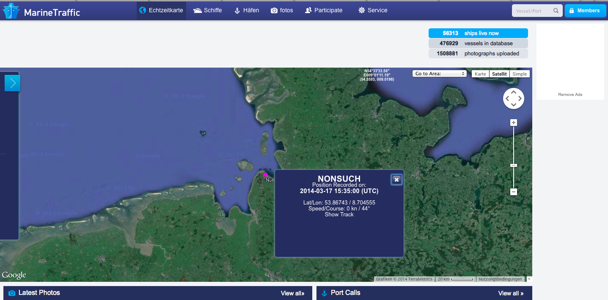Open the Schiffe menu

pyautogui.click(x=207, y=10)
